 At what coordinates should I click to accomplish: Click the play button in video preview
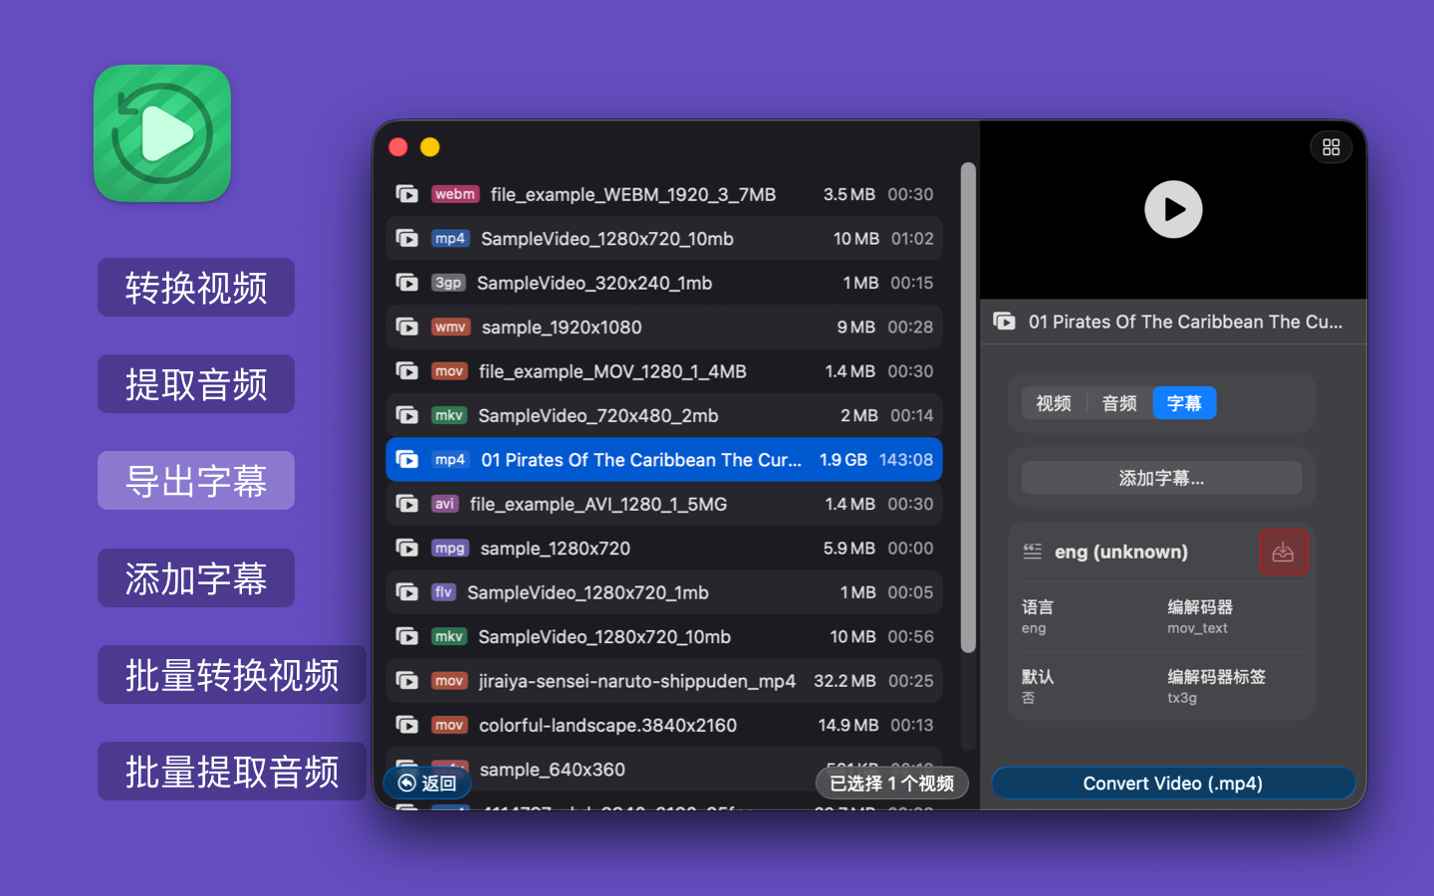(x=1173, y=209)
